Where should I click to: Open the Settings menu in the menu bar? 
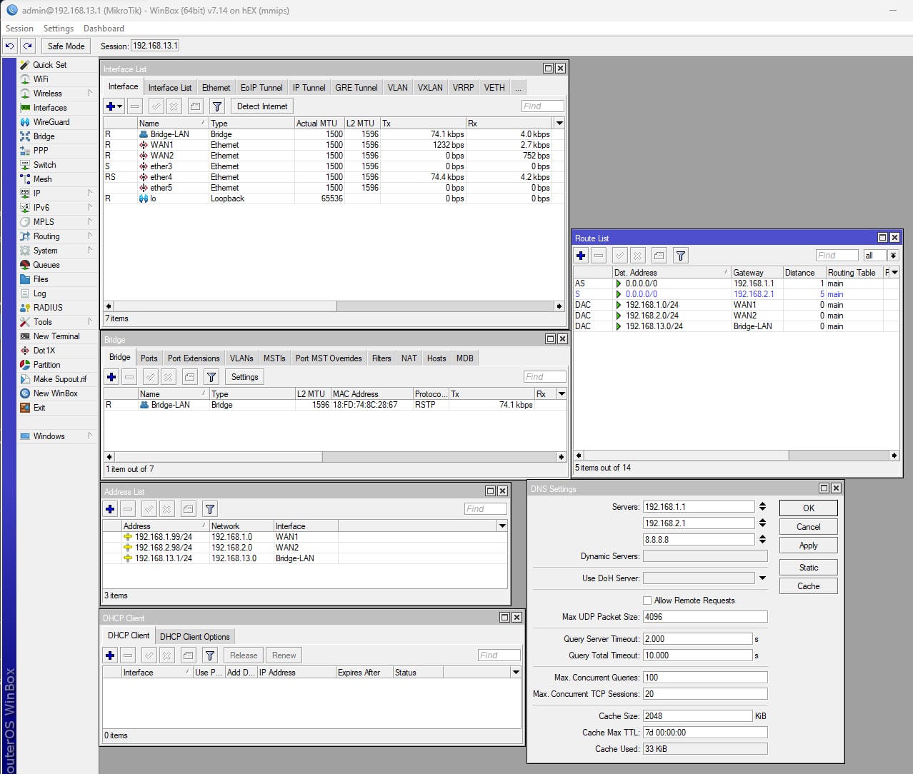(x=58, y=29)
